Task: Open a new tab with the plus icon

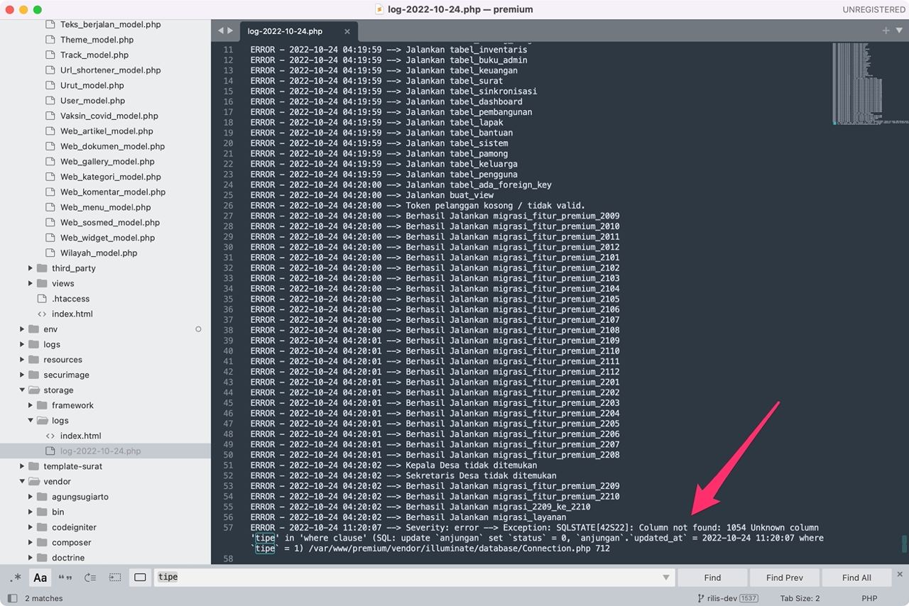Action: pyautogui.click(x=886, y=31)
